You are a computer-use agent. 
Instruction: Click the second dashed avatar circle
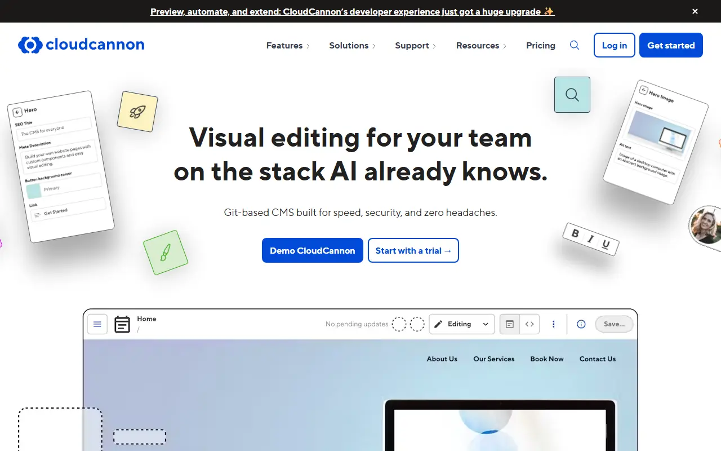pyautogui.click(x=417, y=324)
